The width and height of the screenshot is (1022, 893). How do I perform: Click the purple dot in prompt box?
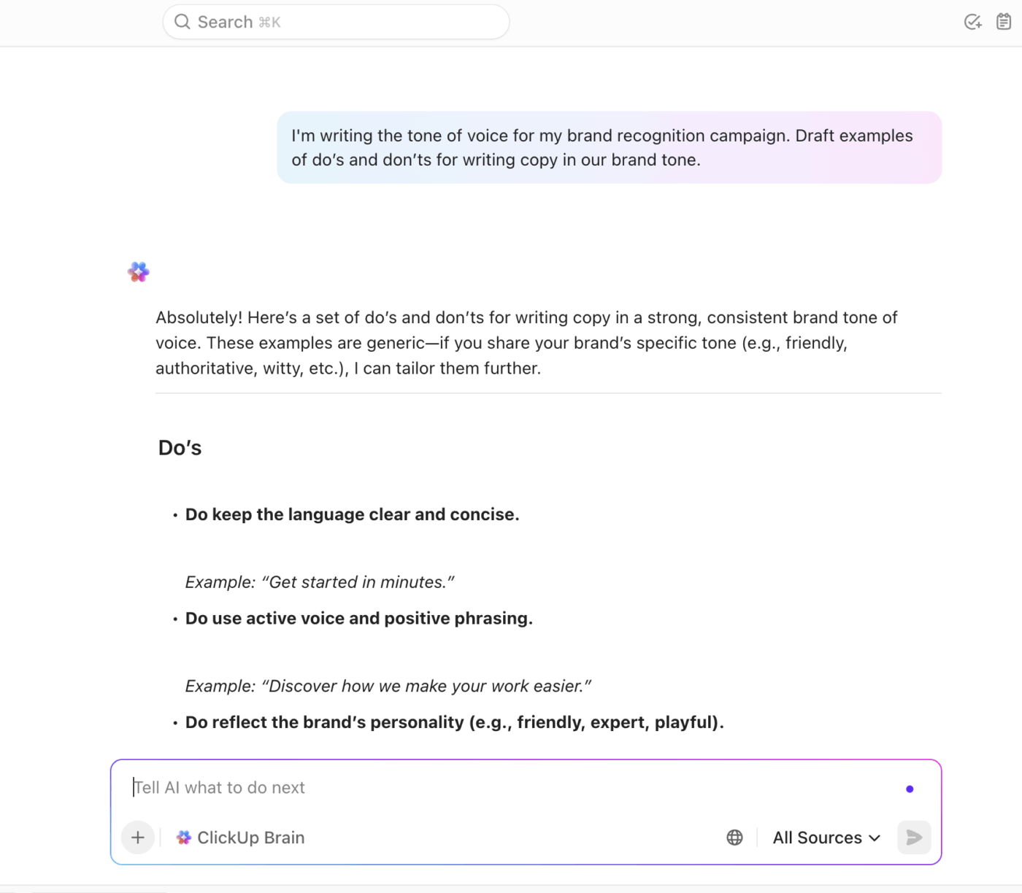[x=910, y=789]
